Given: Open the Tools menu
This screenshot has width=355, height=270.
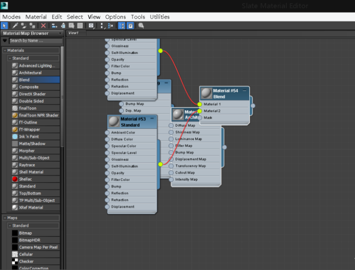Looking at the screenshot, I should click(x=138, y=17).
